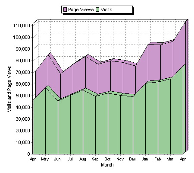Viewport: 194px width, 173px height.
Task: Click the '10,000' y-axis label
Action: (23, 142)
